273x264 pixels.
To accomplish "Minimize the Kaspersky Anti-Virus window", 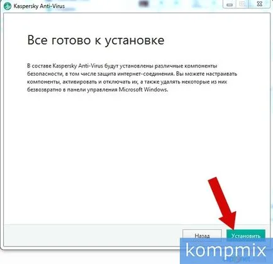I will click(x=230, y=4).
